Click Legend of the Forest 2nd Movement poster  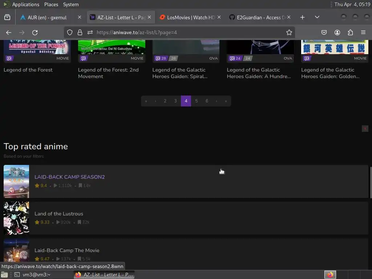click(112, 47)
